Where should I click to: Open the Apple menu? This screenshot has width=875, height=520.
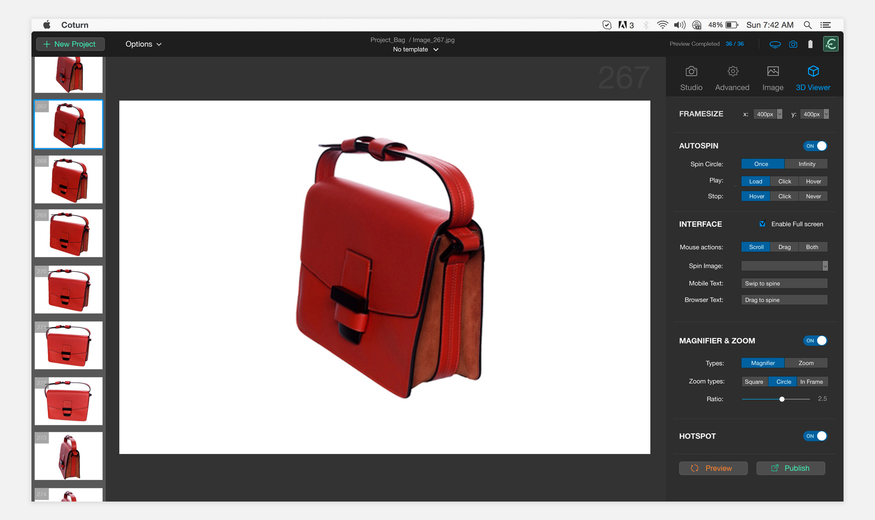pyautogui.click(x=46, y=25)
